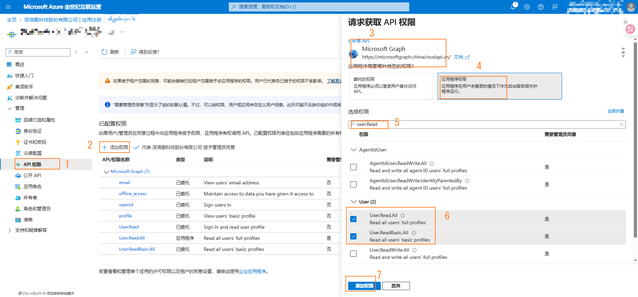Uncheck the User.Read.All permission checkbox
This screenshot has height=297, width=638.
(353, 219)
